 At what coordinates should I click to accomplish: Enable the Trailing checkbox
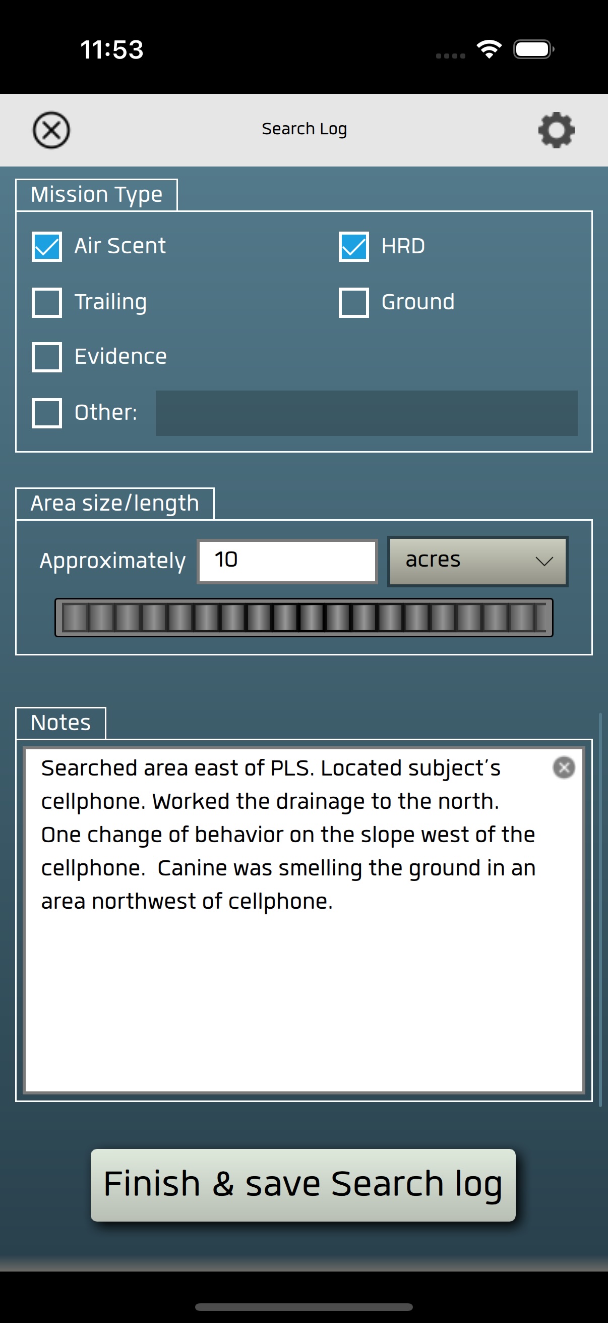click(47, 303)
